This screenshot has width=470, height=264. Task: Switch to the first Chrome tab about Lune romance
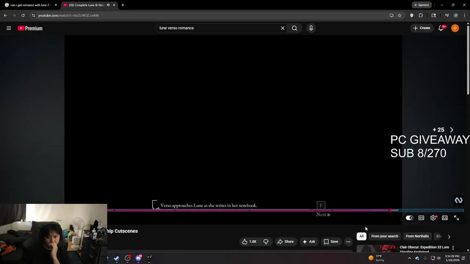[30, 5]
